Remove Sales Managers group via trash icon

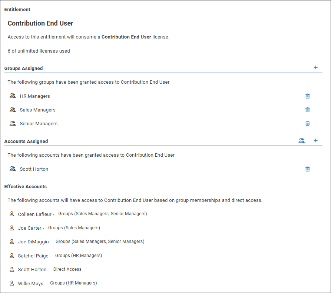pos(307,110)
